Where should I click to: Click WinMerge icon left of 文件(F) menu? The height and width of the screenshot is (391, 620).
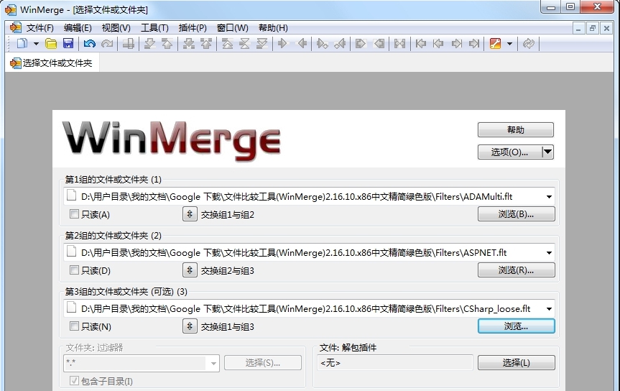click(15, 28)
